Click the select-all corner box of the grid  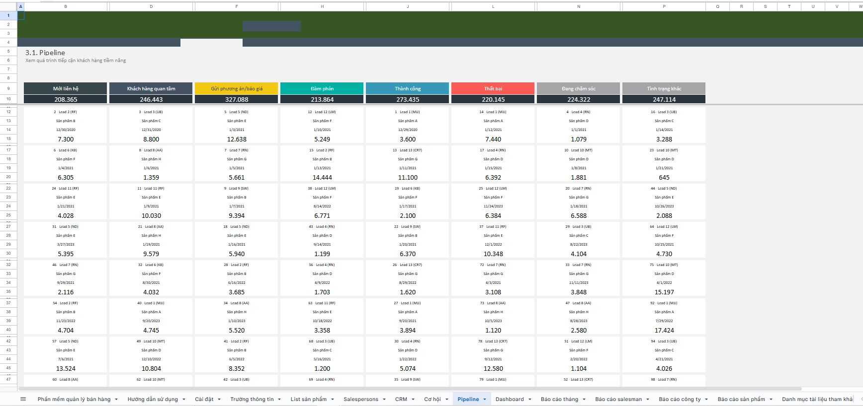(x=8, y=6)
